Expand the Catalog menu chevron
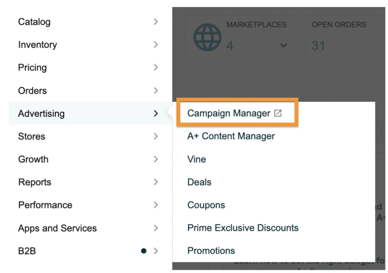388x273 pixels. pyautogui.click(x=156, y=22)
